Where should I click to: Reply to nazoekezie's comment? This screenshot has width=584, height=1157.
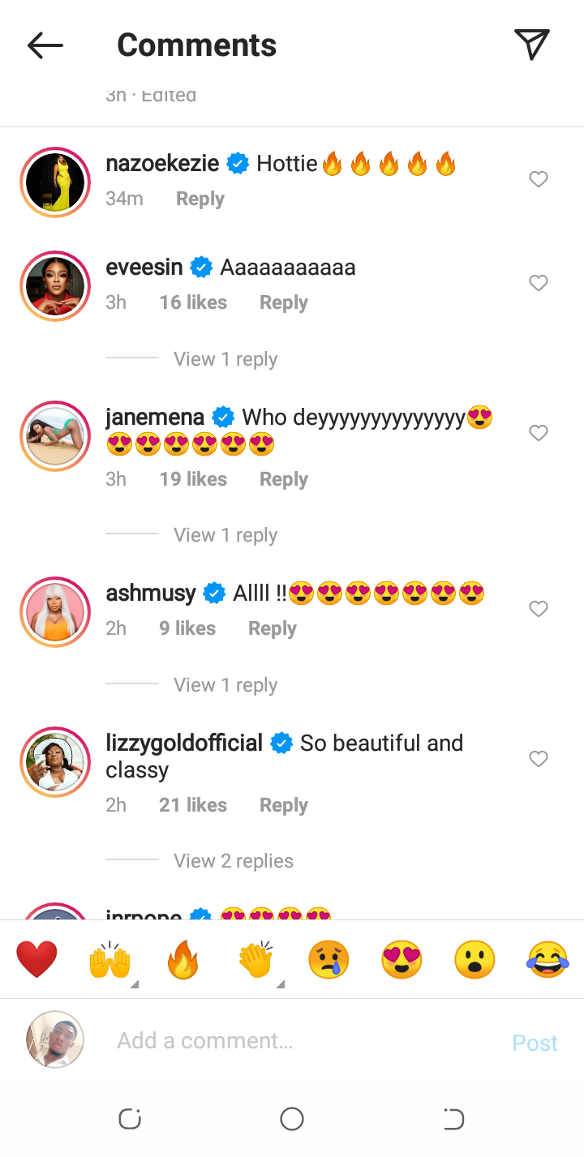pyautogui.click(x=200, y=199)
